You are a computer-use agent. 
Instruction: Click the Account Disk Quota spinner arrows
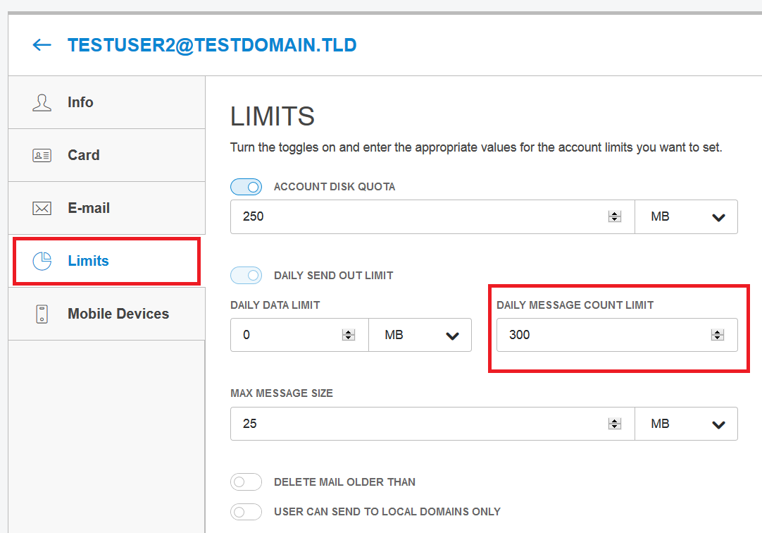click(x=615, y=217)
